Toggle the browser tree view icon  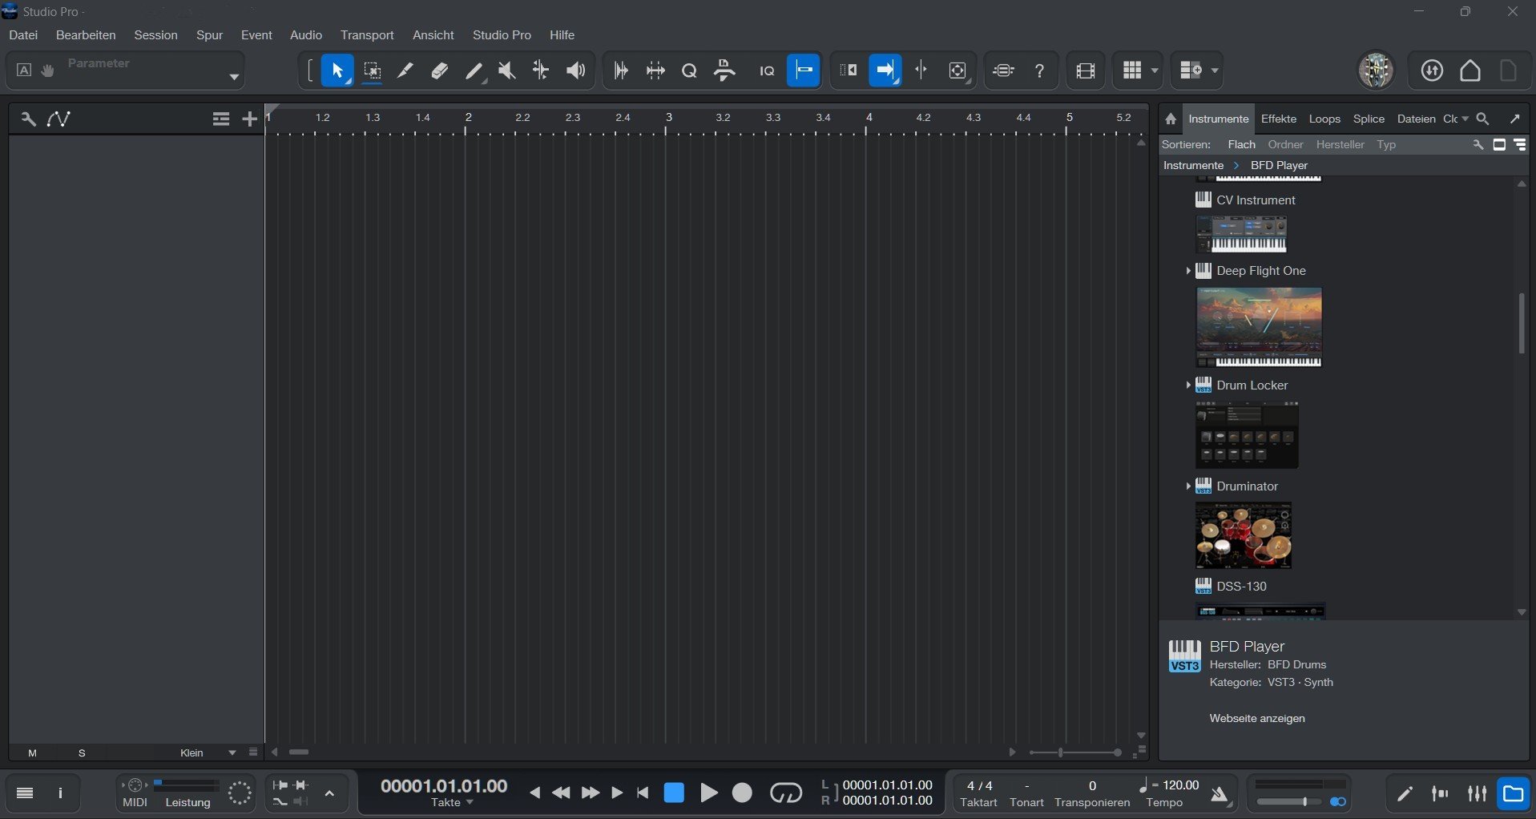[x=1520, y=145]
